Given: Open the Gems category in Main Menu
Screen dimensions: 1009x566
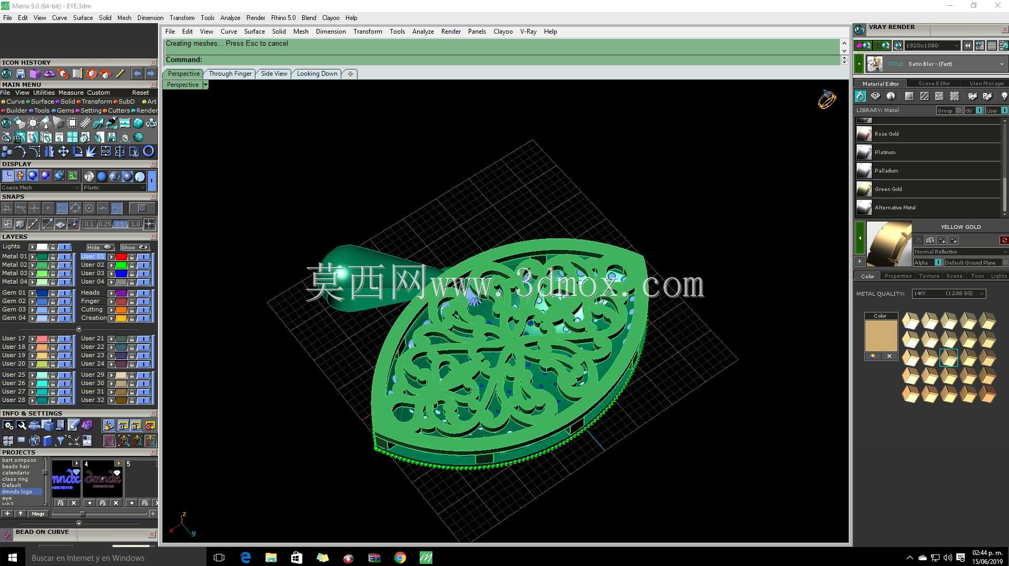Looking at the screenshot, I should [65, 111].
